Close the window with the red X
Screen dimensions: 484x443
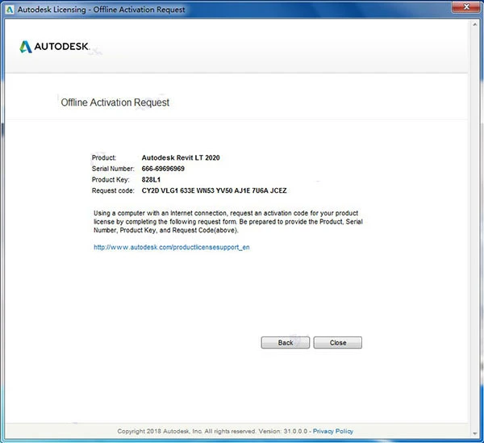[x=467, y=6]
